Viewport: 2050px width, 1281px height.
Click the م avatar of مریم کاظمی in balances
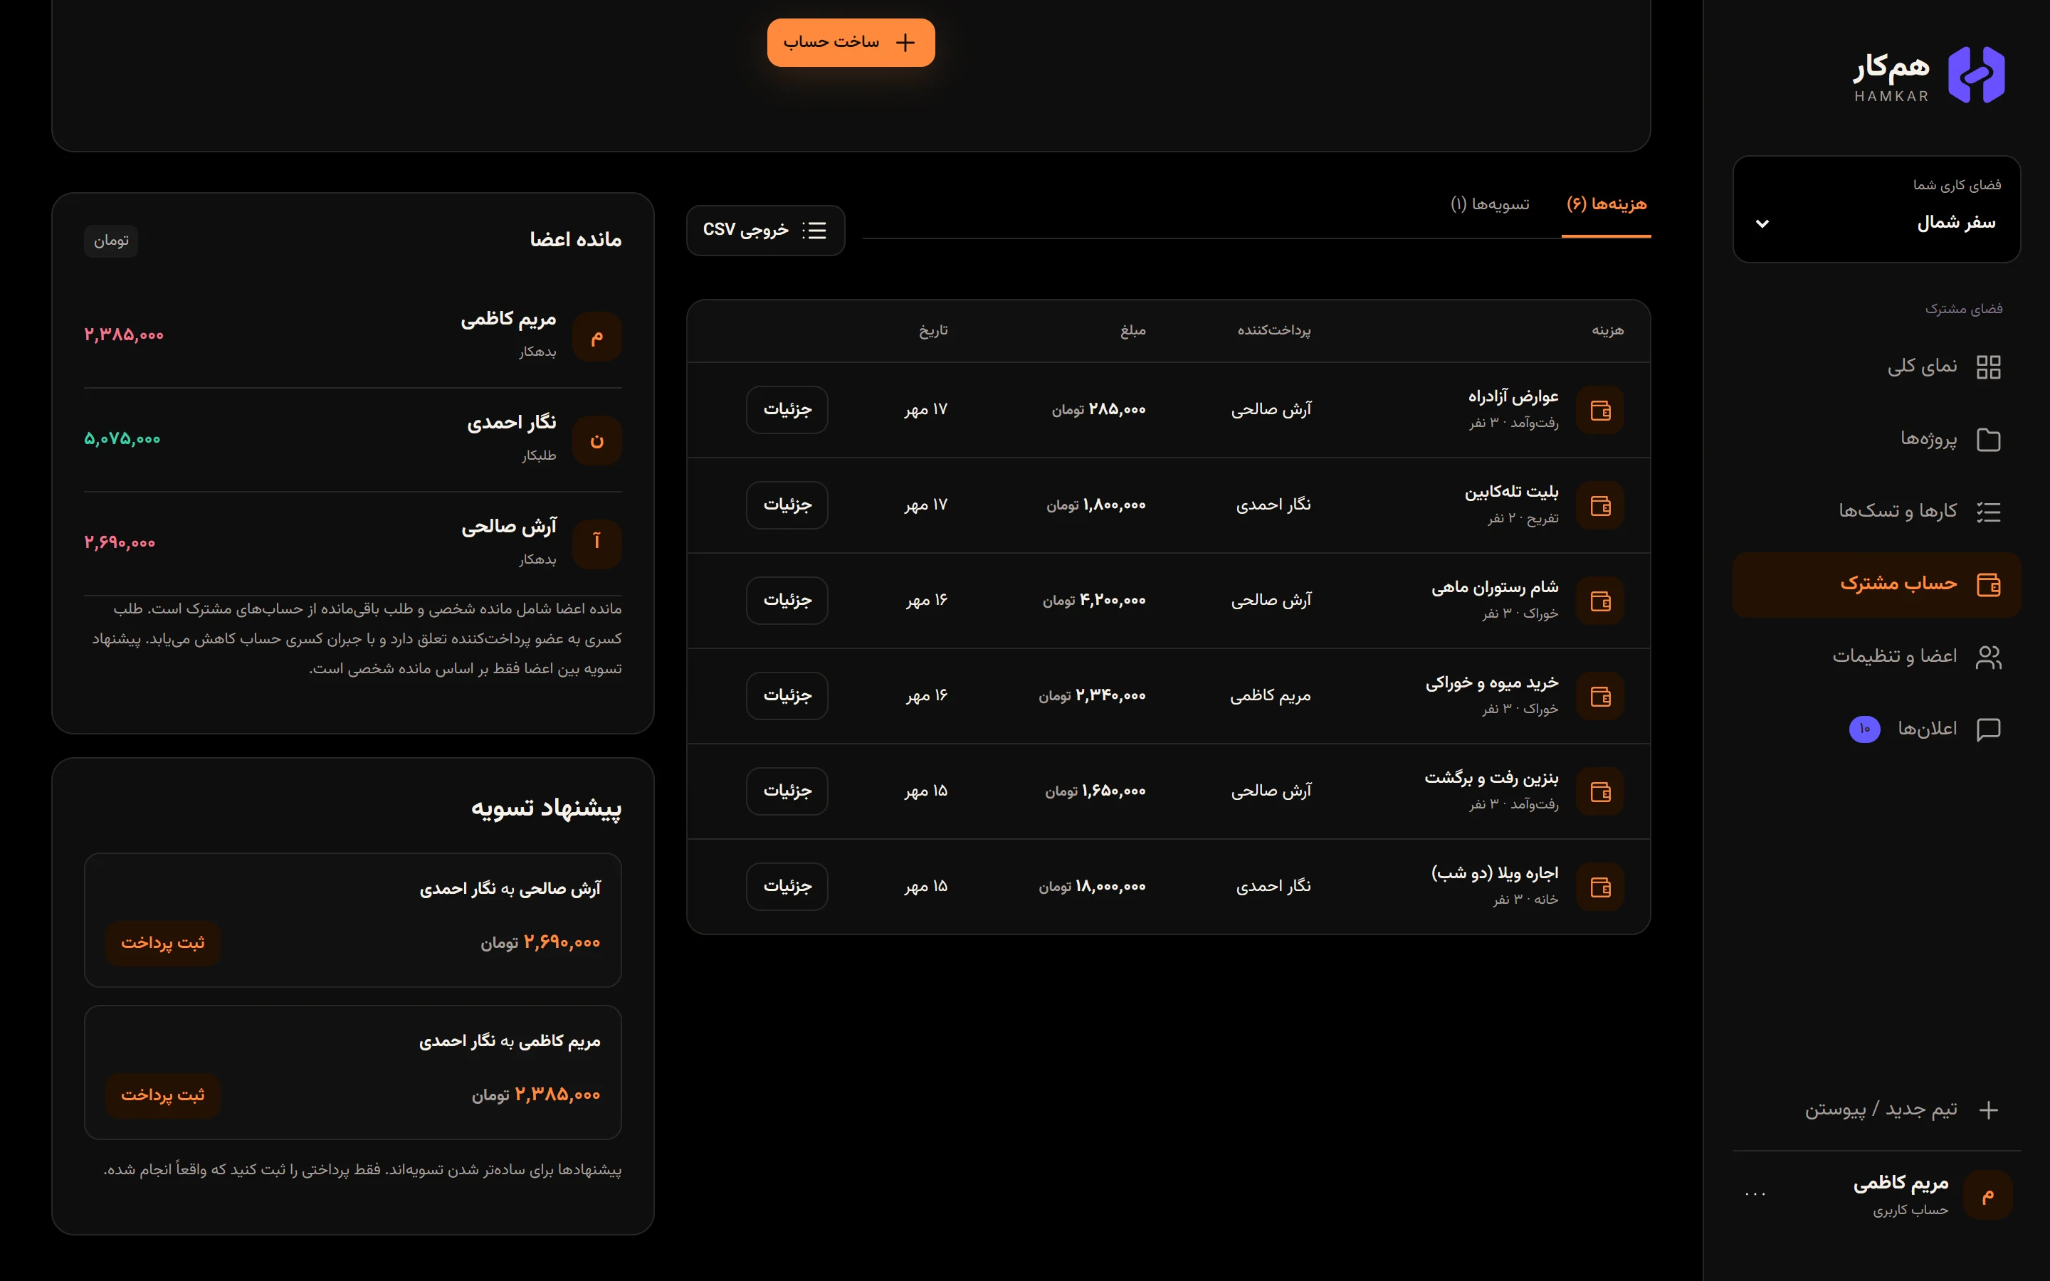tap(597, 337)
